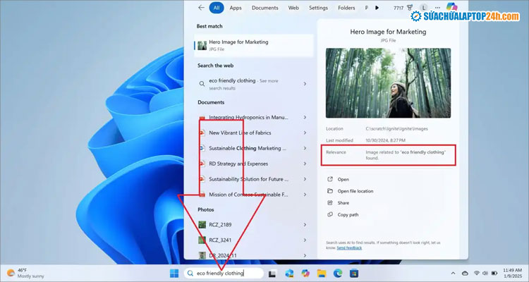Launch Microsoft Store from the taskbar

[354, 274]
